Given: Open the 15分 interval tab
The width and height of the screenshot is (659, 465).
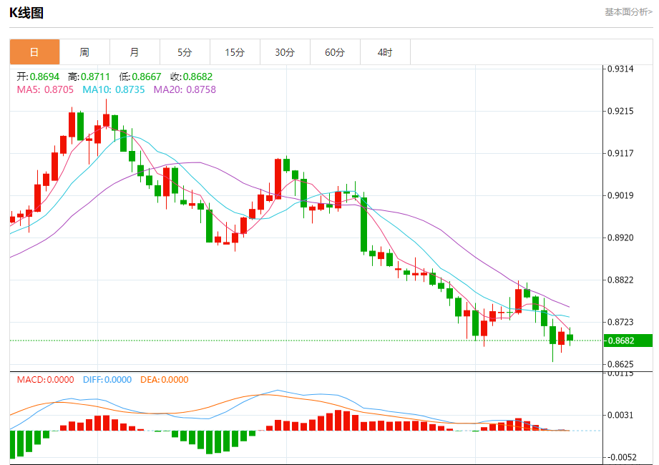Looking at the screenshot, I should (235, 52).
